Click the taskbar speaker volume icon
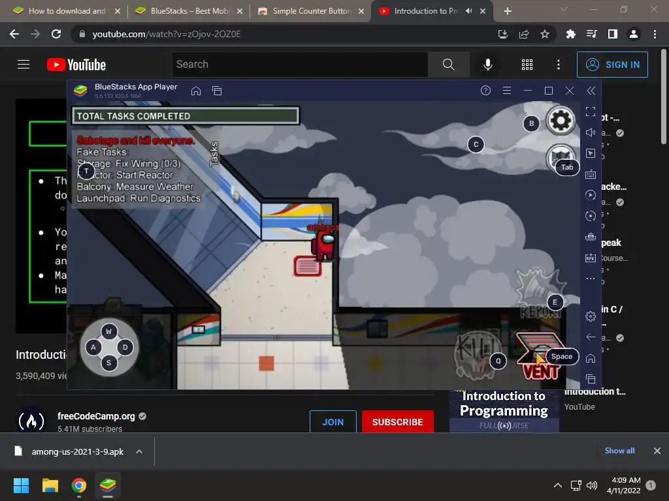Image resolution: width=669 pixels, height=501 pixels. click(x=592, y=485)
